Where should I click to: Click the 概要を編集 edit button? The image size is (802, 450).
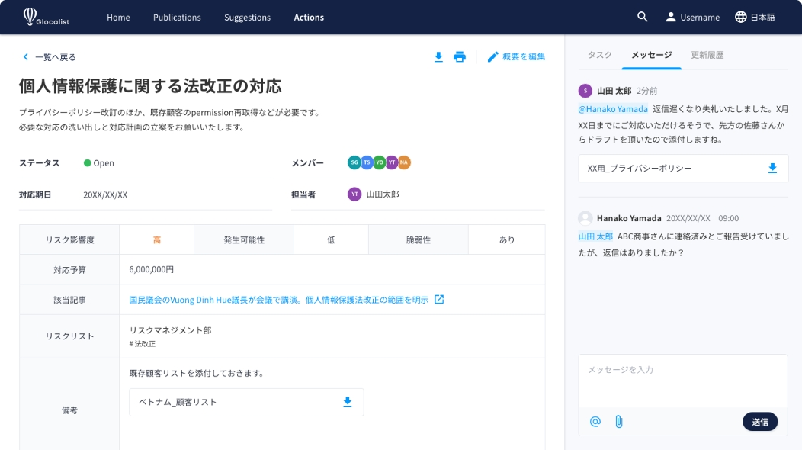[515, 56]
